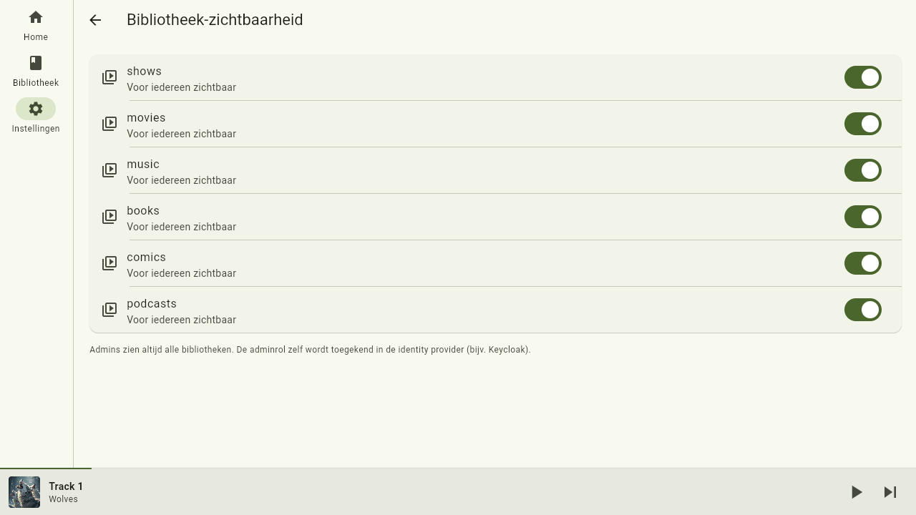Disable podcasts library visibility

863,310
